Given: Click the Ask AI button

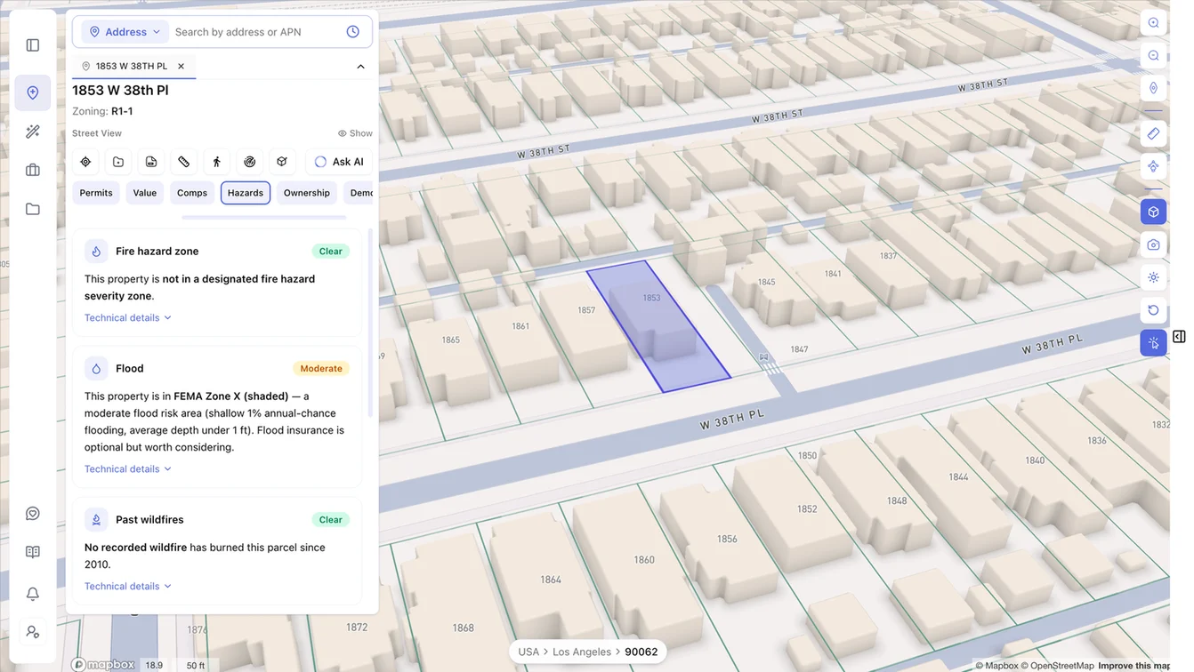Looking at the screenshot, I should coord(339,162).
